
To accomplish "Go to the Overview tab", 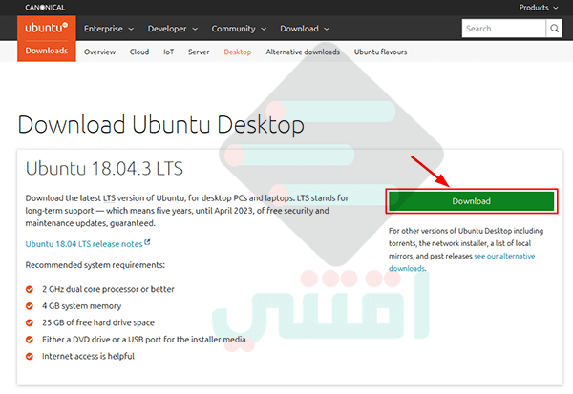I will coord(99,52).
